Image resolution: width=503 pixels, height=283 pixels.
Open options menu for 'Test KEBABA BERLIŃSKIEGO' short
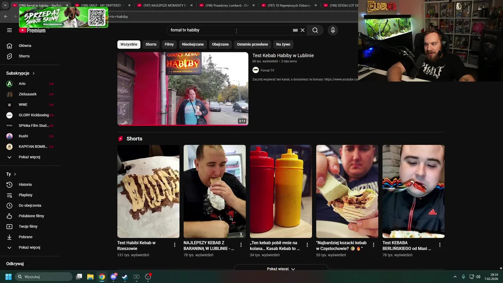[x=440, y=245]
